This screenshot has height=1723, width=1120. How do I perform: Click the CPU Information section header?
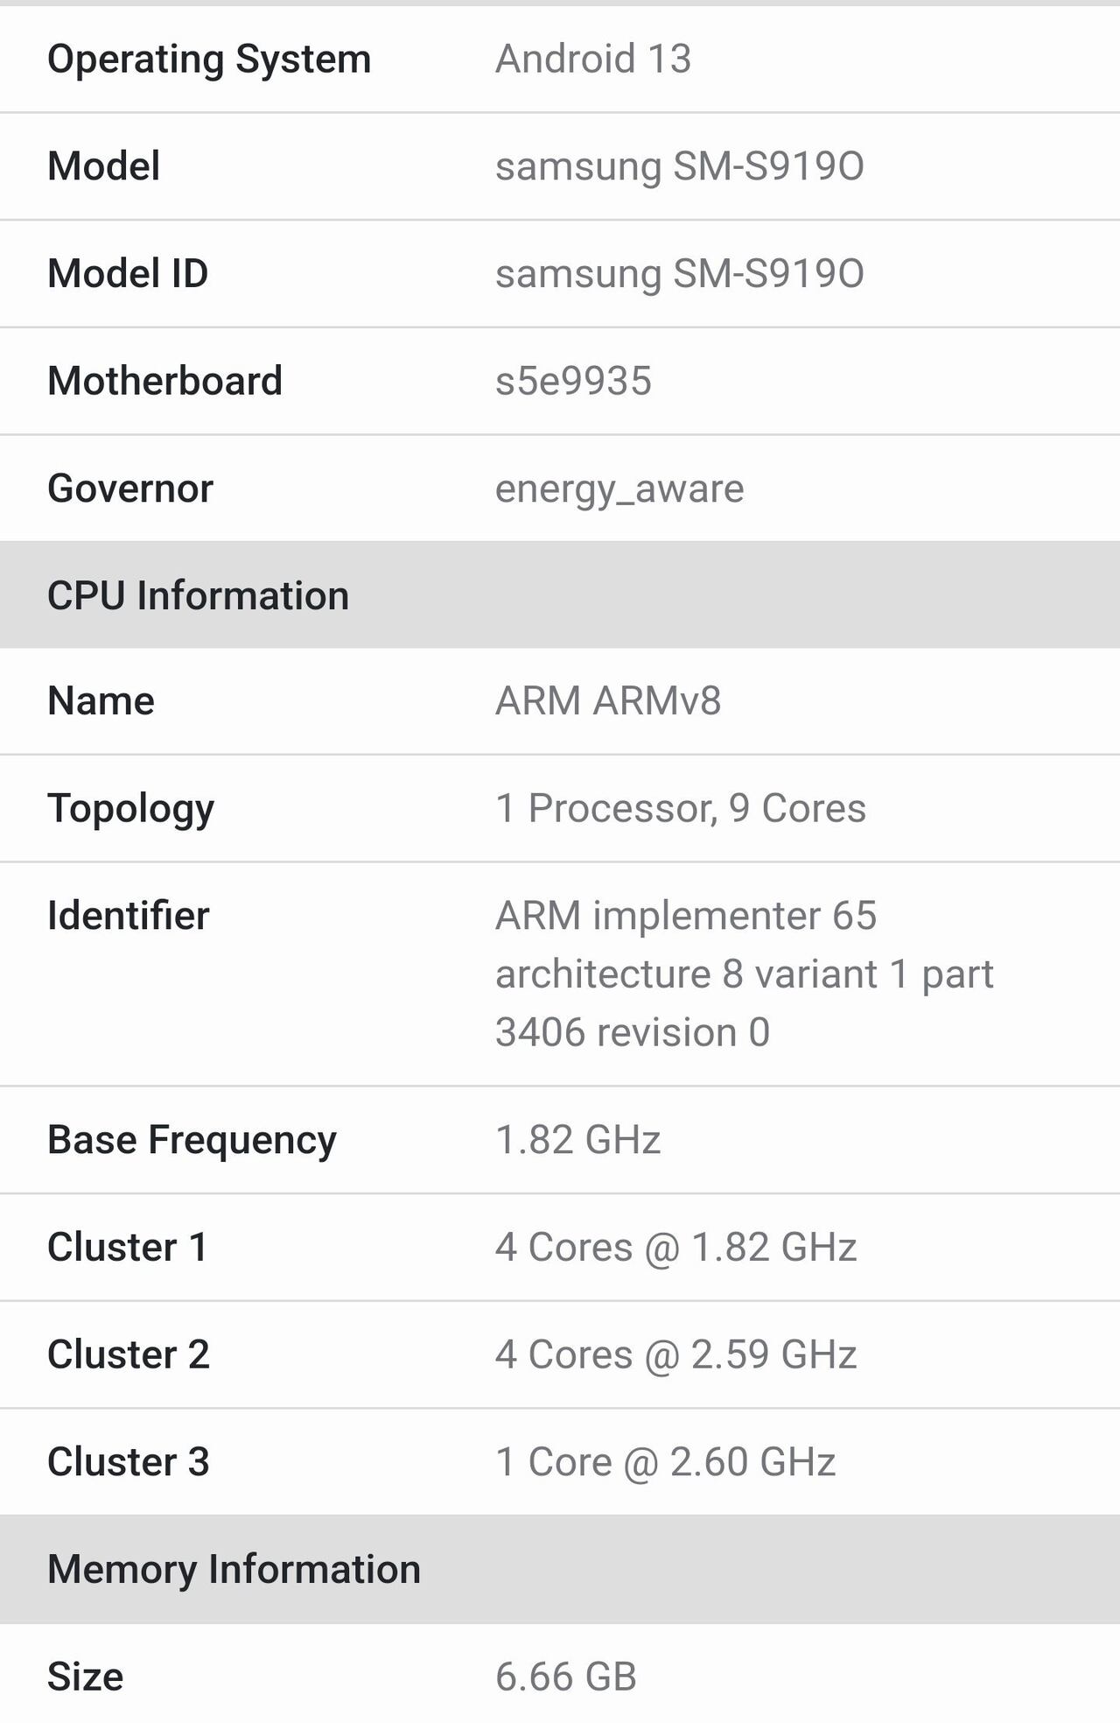199,595
